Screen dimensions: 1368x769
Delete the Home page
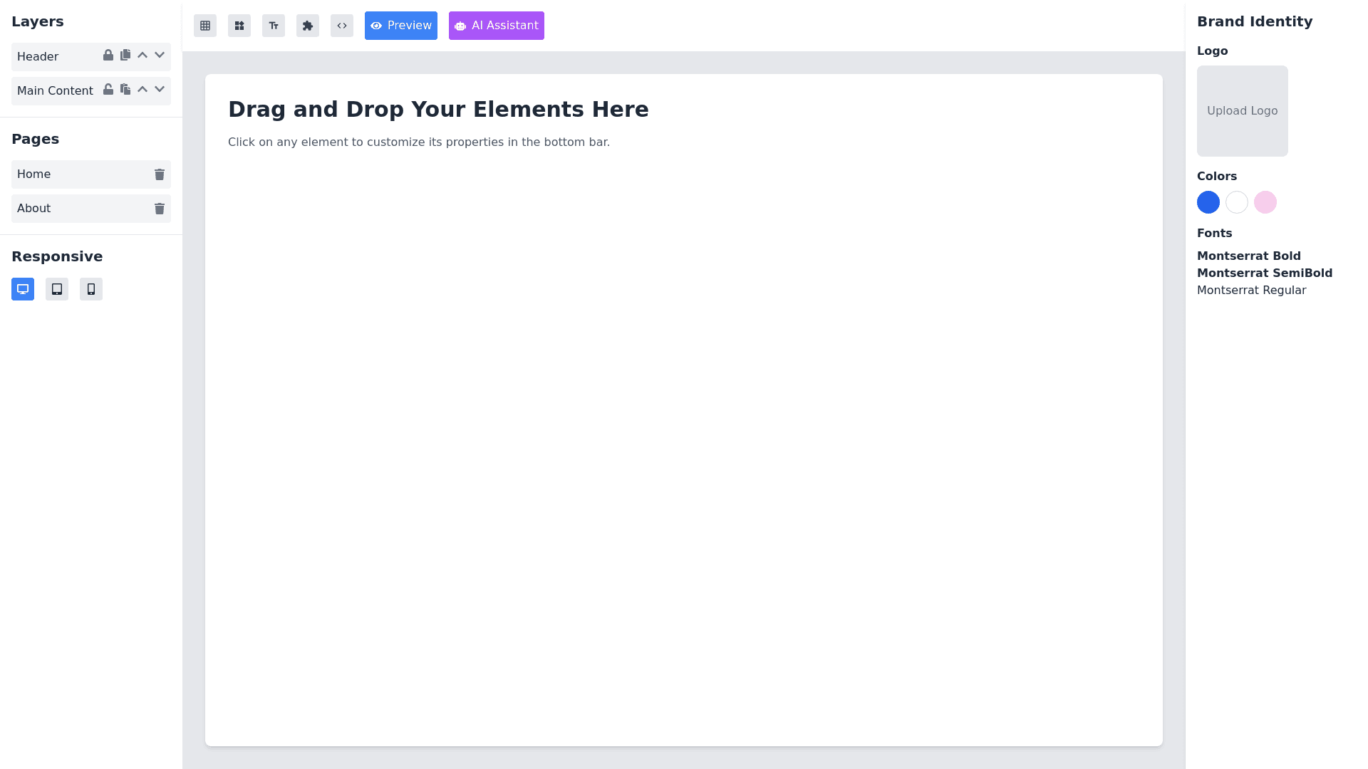click(160, 174)
